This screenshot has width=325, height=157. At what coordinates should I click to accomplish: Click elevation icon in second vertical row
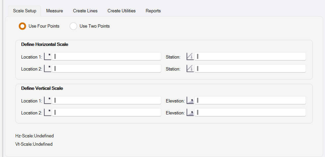tap(190, 112)
